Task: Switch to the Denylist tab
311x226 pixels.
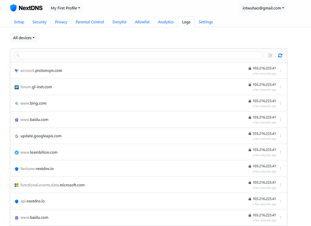Action: (120, 22)
